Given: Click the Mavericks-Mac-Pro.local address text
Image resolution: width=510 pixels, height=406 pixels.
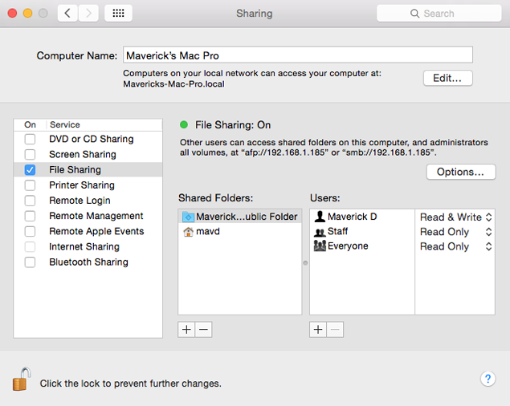Looking at the screenshot, I should click(x=173, y=84).
